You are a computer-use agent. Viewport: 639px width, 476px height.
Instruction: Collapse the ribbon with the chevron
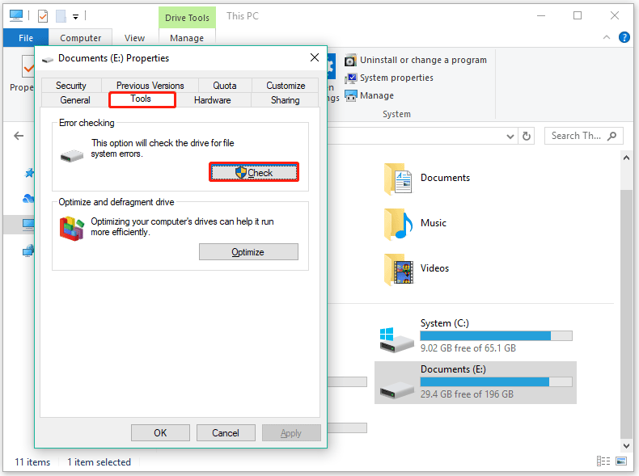pyautogui.click(x=607, y=37)
